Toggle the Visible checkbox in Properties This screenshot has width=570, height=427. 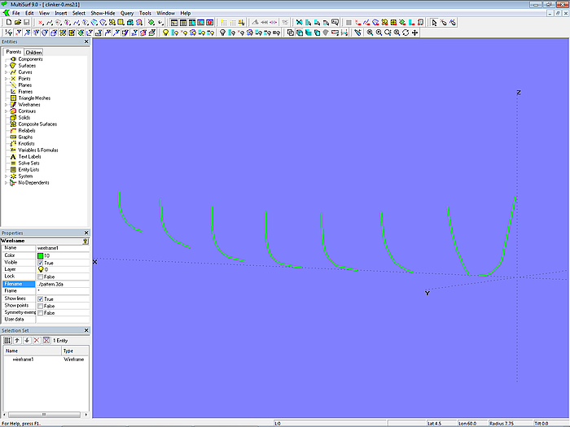[41, 263]
